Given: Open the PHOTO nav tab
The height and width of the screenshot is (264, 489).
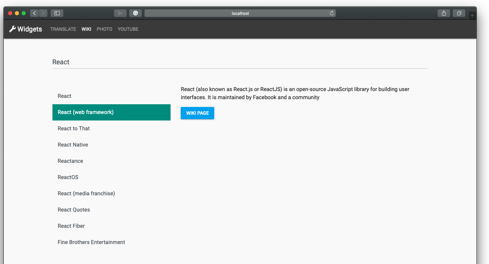Looking at the screenshot, I should (x=105, y=29).
